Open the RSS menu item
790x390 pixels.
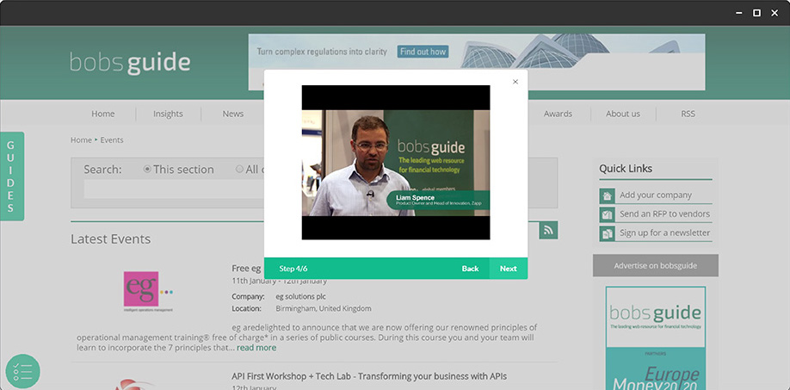coord(688,114)
